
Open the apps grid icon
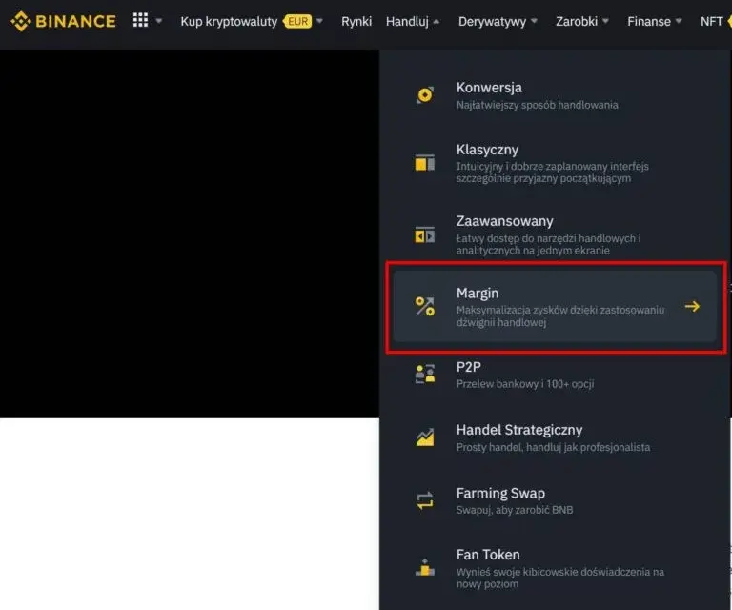coord(140,20)
